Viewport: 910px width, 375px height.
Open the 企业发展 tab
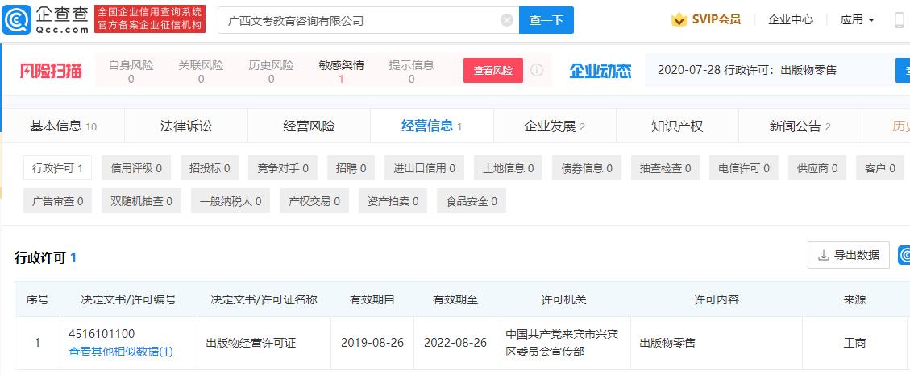554,126
